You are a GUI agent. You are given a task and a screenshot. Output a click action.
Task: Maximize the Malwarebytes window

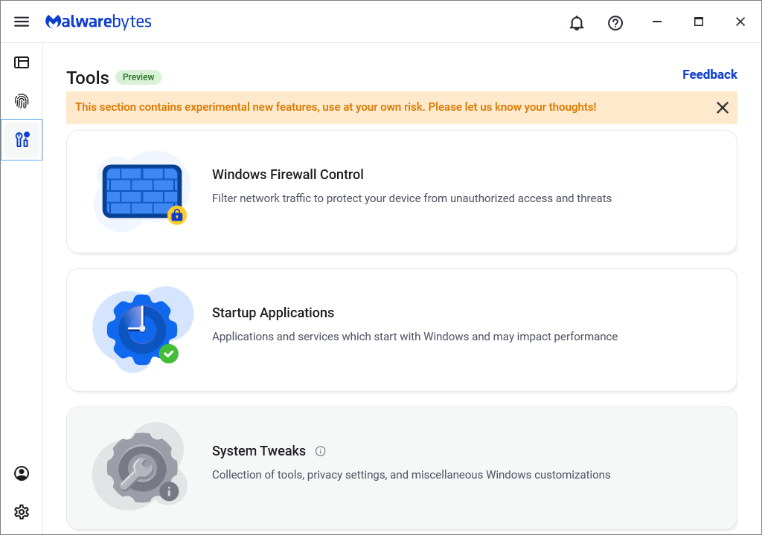698,22
